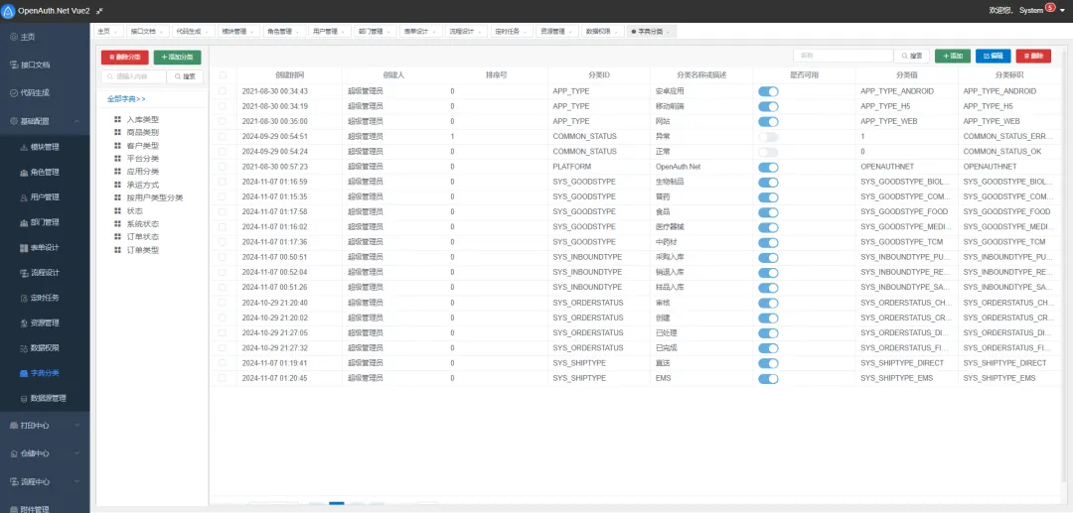
Task: Check the row created 2024-11-07 01:20:45
Action: 223,378
